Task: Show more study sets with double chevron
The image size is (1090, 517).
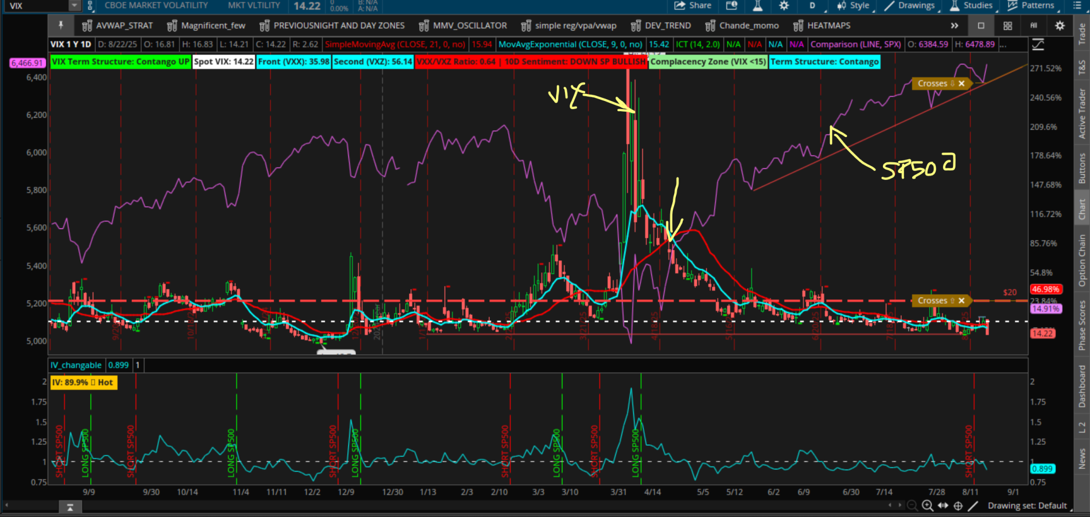Action: (954, 26)
